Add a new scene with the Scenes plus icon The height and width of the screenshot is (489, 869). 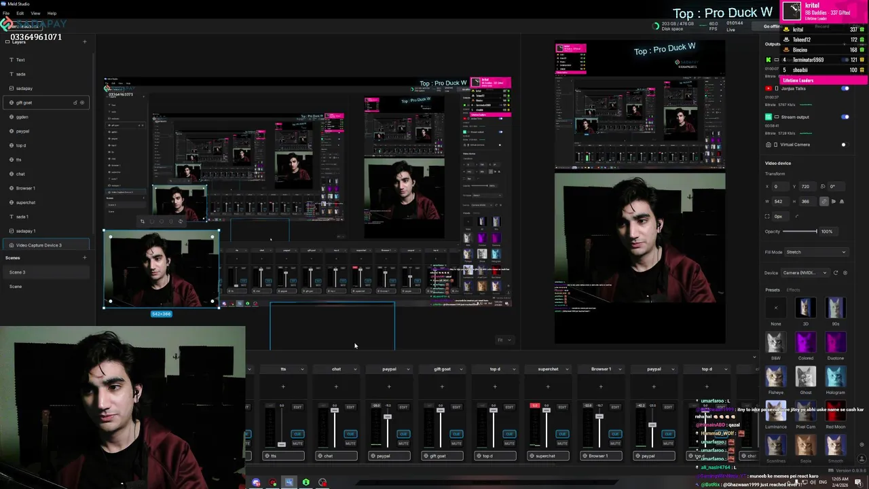click(84, 257)
